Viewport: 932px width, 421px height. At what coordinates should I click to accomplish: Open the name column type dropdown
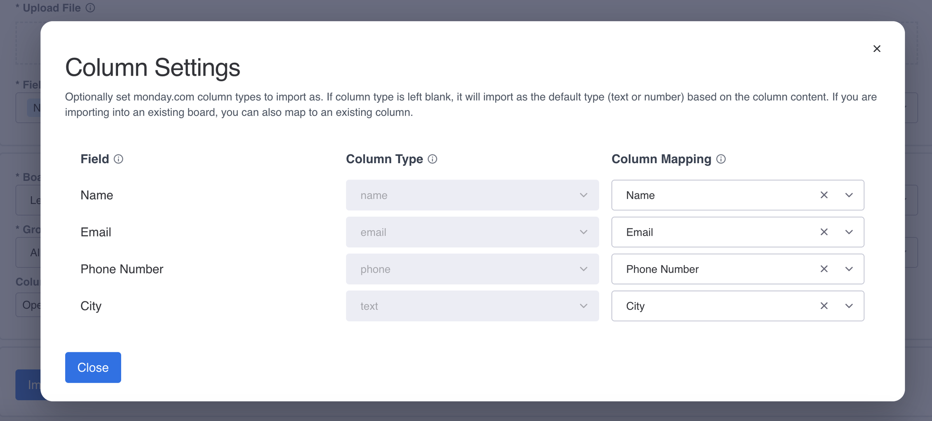tap(472, 195)
